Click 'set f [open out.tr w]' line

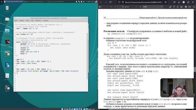click(27, 28)
